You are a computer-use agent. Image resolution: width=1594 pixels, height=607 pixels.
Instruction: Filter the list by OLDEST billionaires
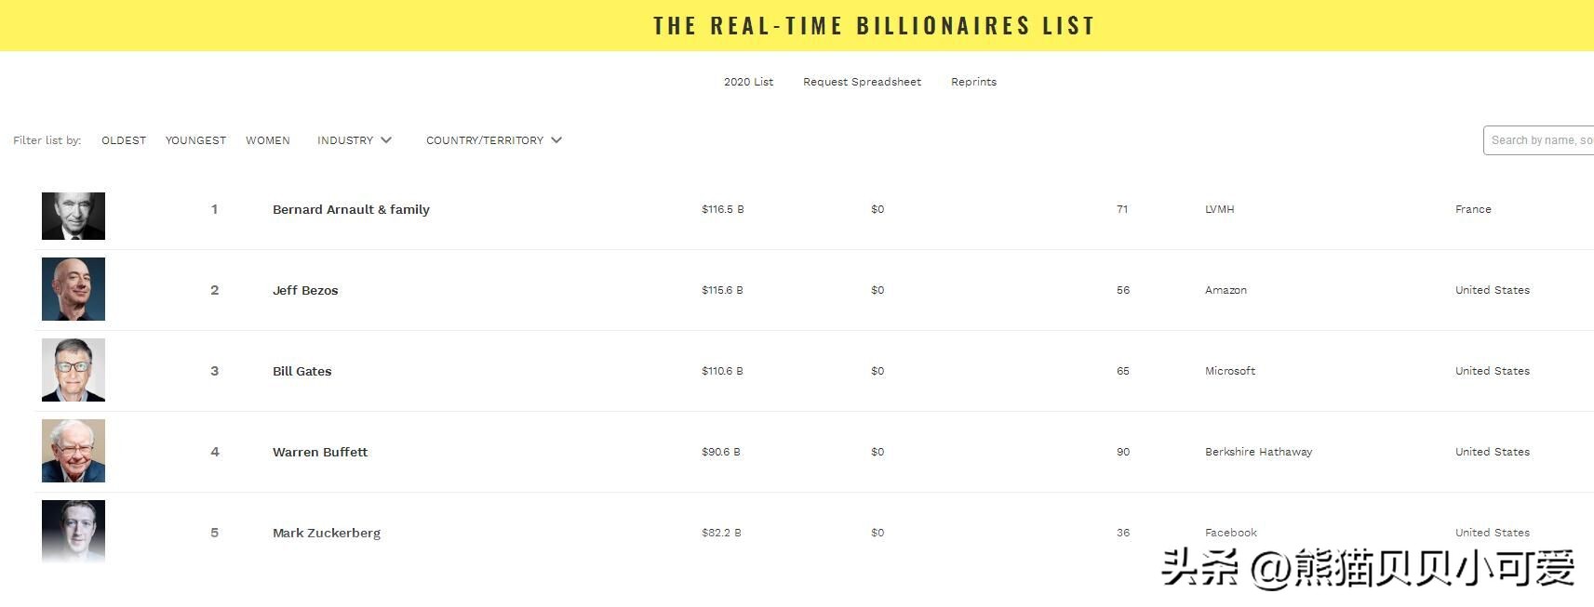coord(123,140)
